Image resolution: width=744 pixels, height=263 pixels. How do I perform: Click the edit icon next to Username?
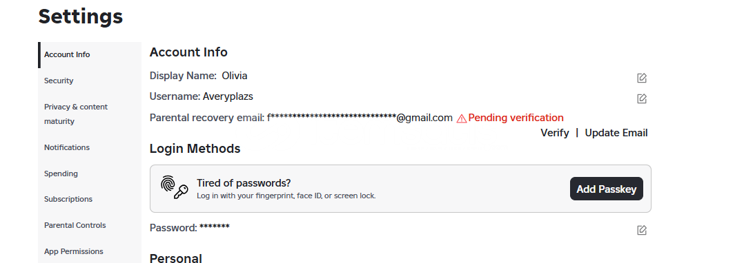pos(642,98)
